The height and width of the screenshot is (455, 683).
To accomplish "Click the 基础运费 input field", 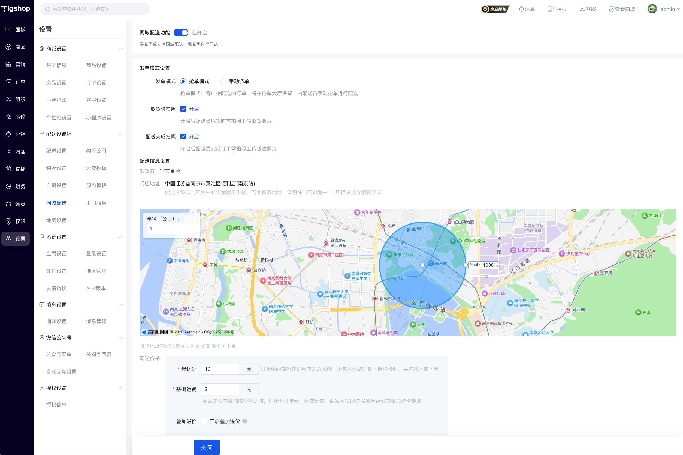I will tap(220, 389).
